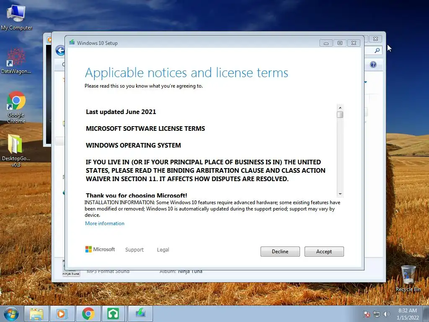Open the More information link
429x322 pixels.
104,223
